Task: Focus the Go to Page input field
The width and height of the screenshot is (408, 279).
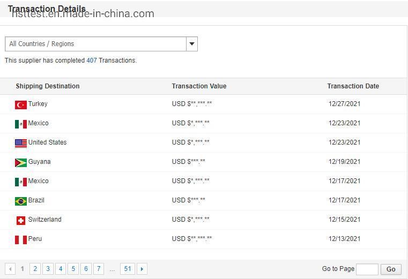Action: (x=367, y=269)
